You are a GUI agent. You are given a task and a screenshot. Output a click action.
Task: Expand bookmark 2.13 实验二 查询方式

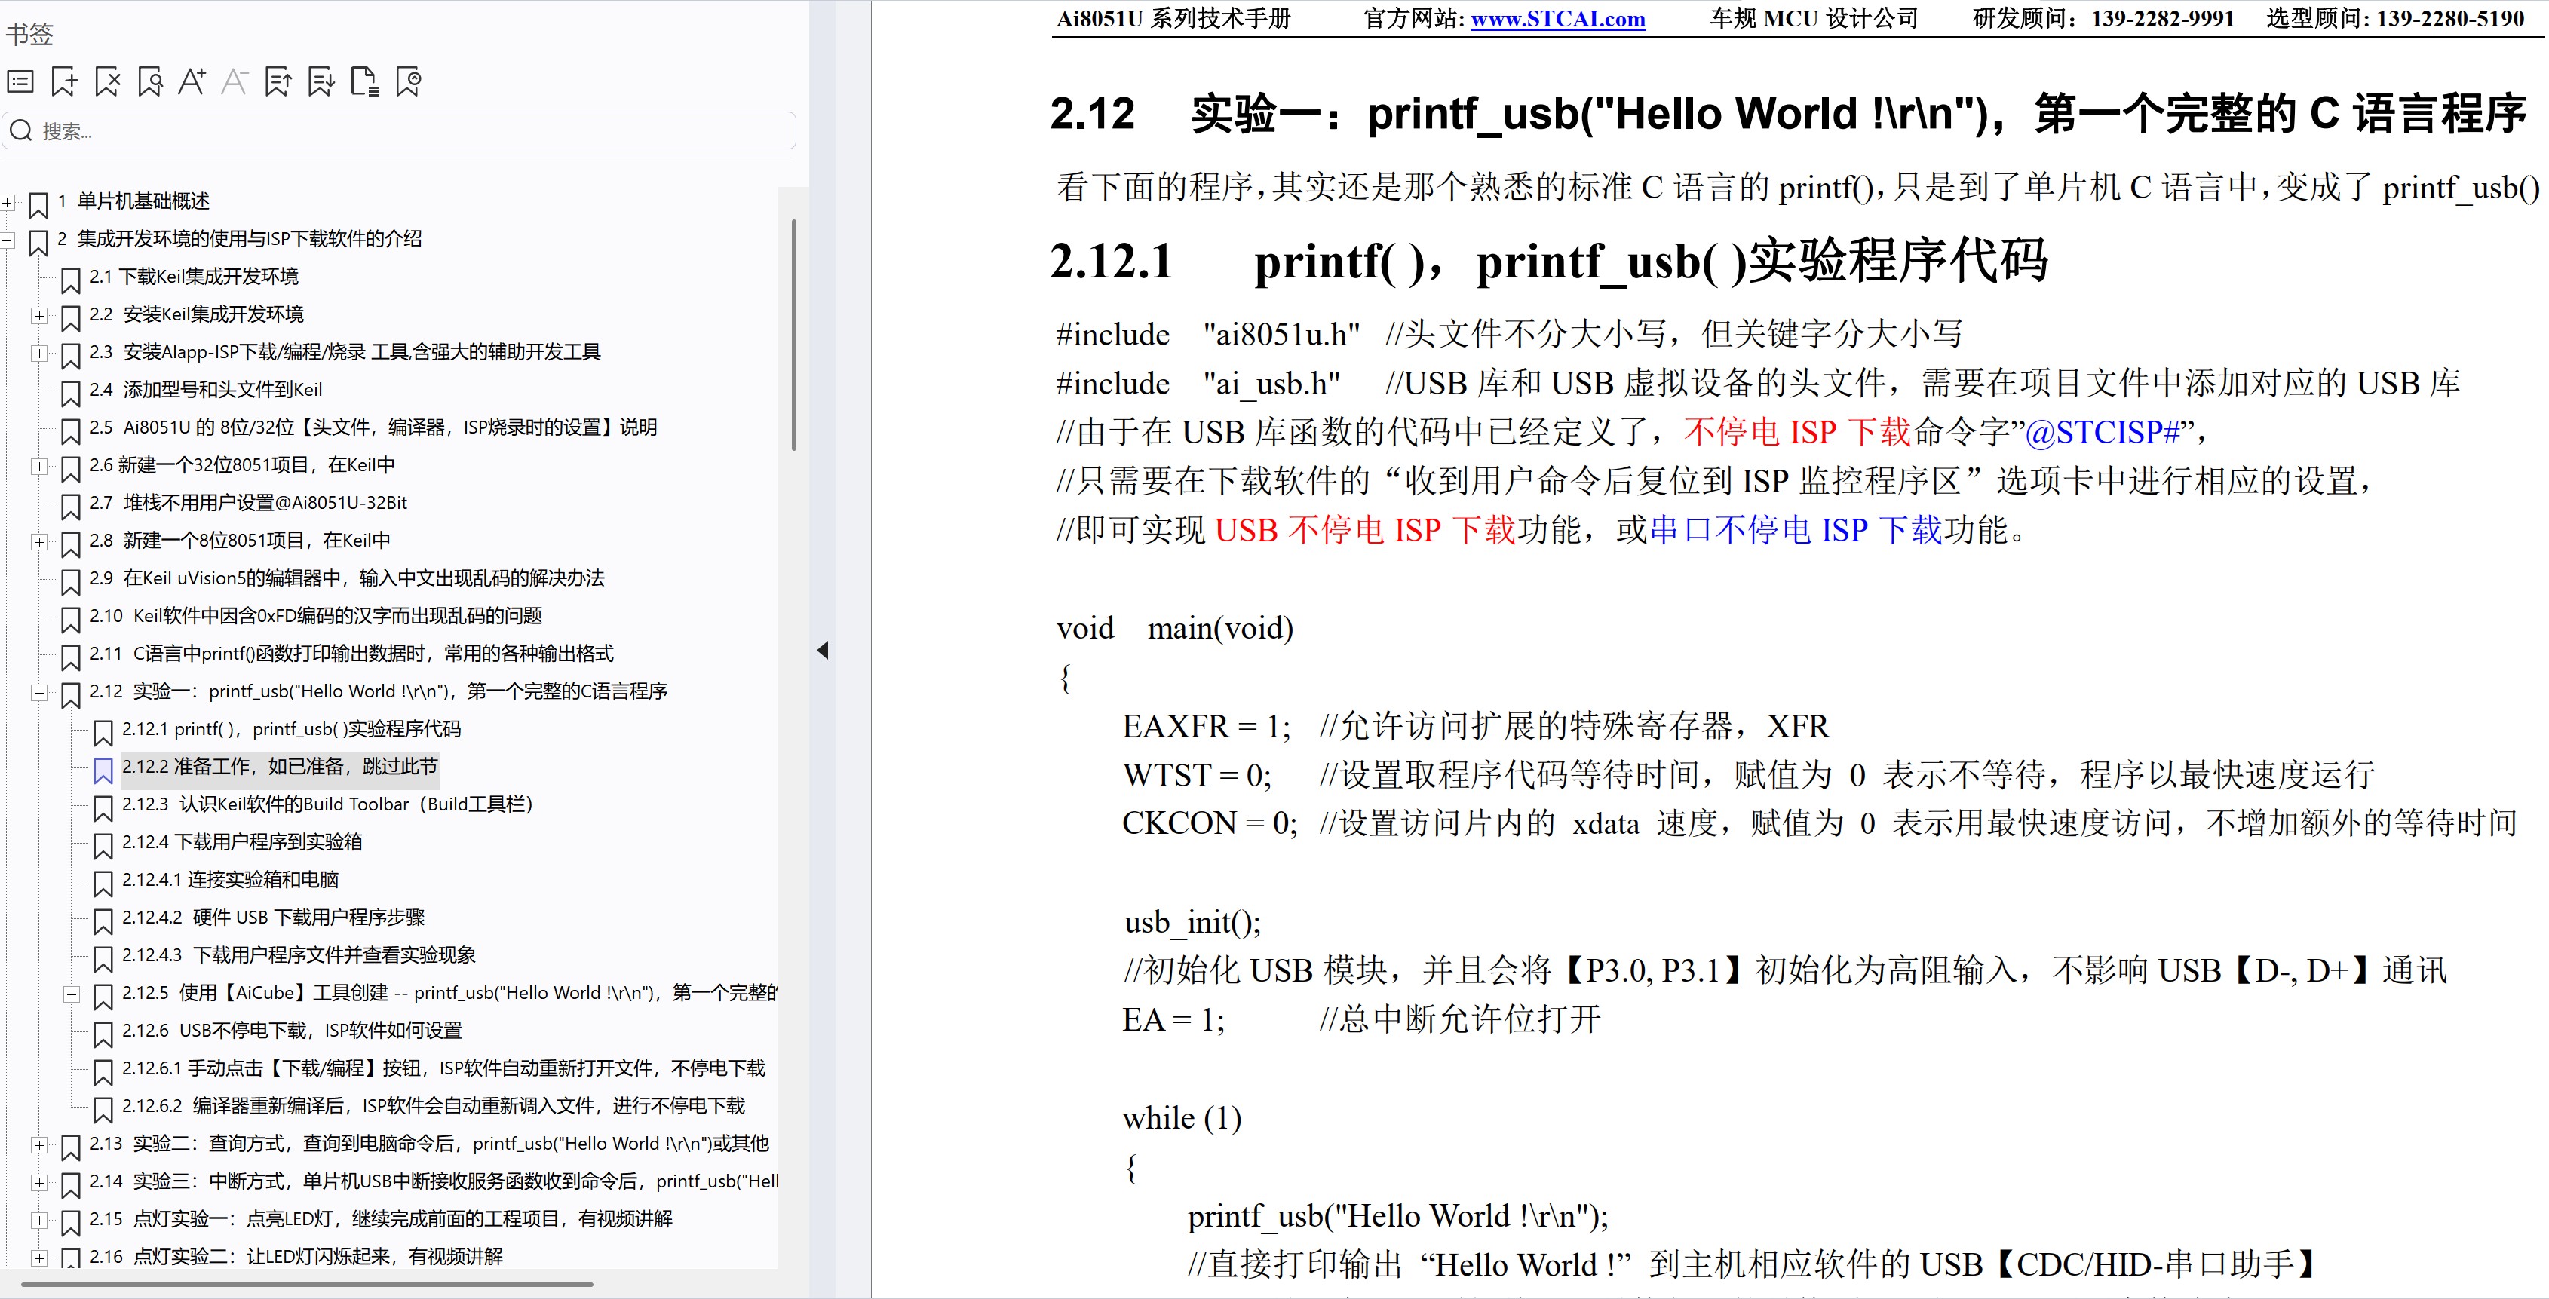click(38, 1144)
